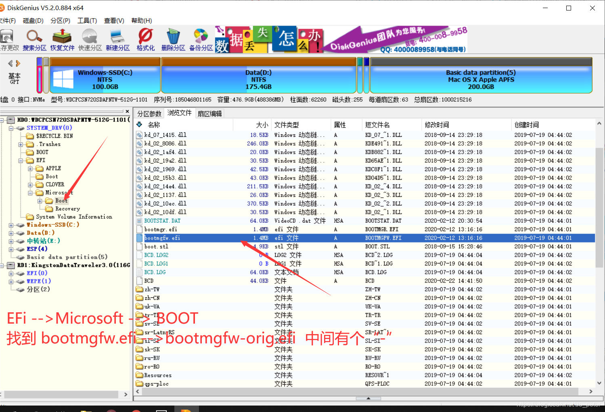Expand the APPLE folder node

[30, 168]
